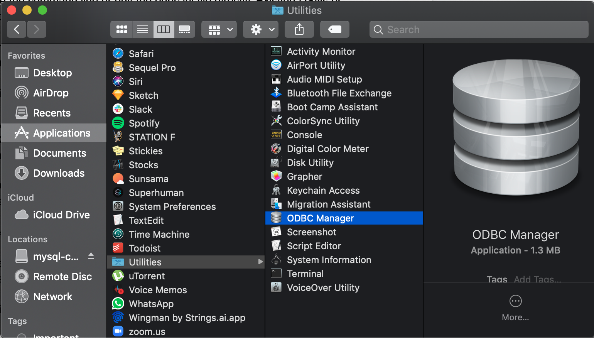Select Network in the sidebar
Image resolution: width=594 pixels, height=338 pixels.
[54, 297]
